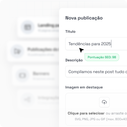Click the Título label
Screen dimensions: 127x127
(x=70, y=31)
